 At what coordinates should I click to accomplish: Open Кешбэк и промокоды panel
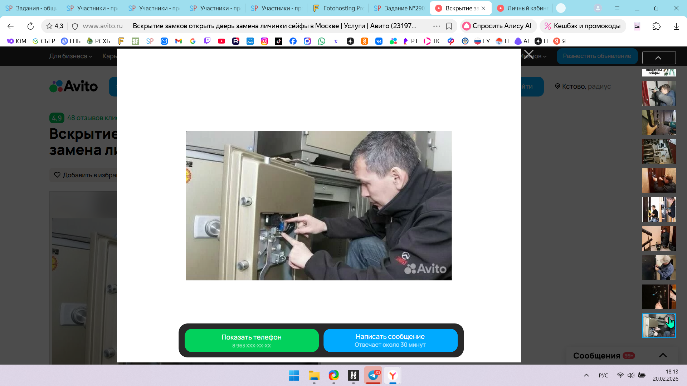(x=583, y=26)
